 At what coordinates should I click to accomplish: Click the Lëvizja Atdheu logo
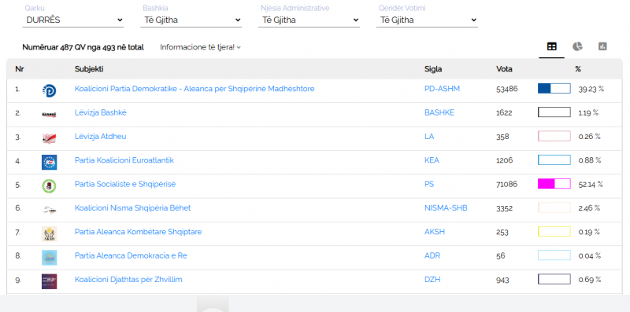tap(49, 138)
